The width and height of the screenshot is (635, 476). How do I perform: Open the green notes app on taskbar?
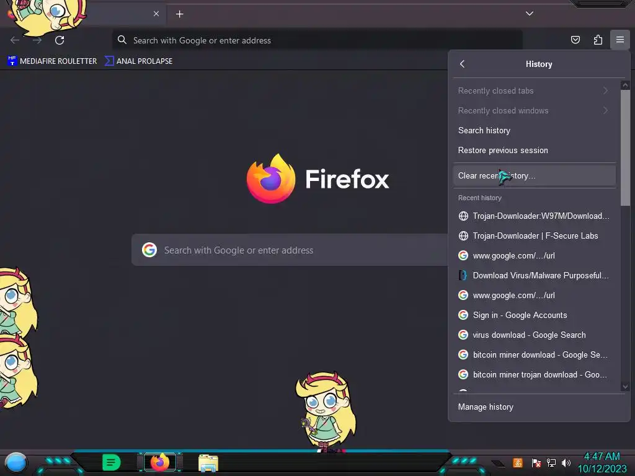tap(112, 462)
